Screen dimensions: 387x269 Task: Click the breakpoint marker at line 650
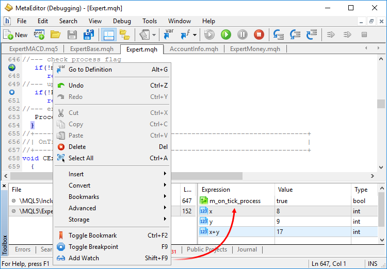(x=12, y=92)
